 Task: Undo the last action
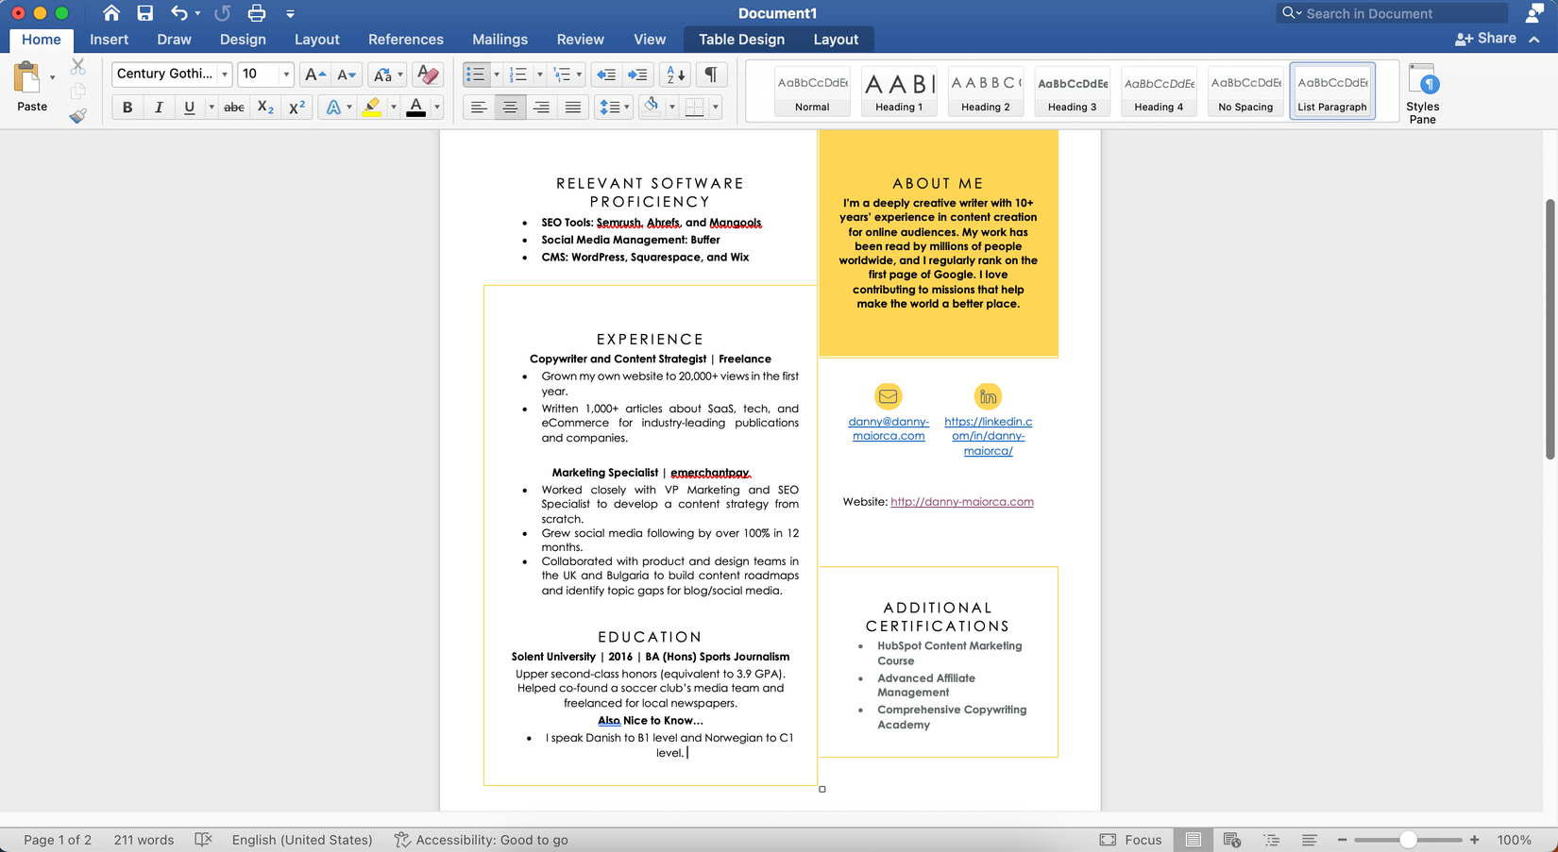coord(178,13)
